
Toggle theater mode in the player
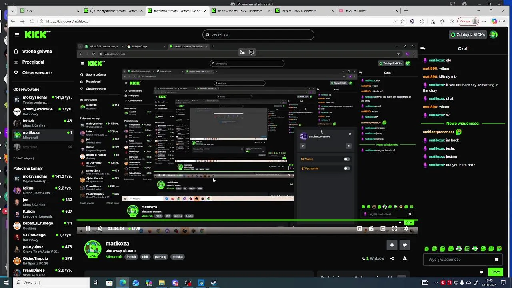(383, 229)
